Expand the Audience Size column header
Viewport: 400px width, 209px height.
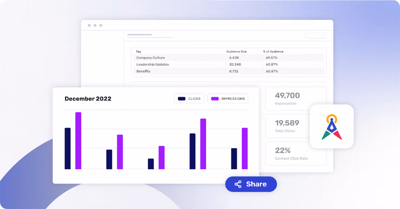point(236,51)
